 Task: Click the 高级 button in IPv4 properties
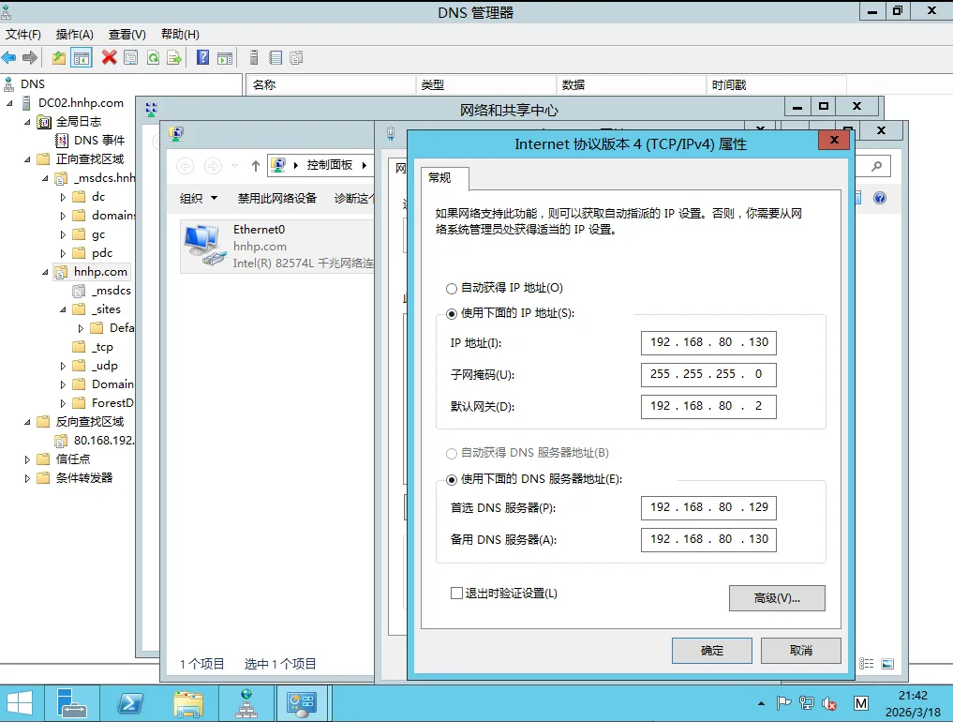776,598
